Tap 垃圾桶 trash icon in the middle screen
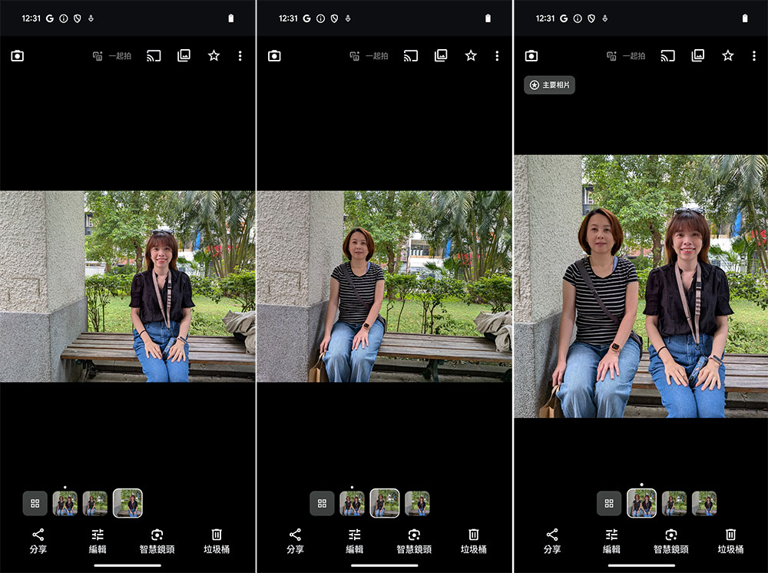Image resolution: width=768 pixels, height=573 pixels. click(x=474, y=541)
